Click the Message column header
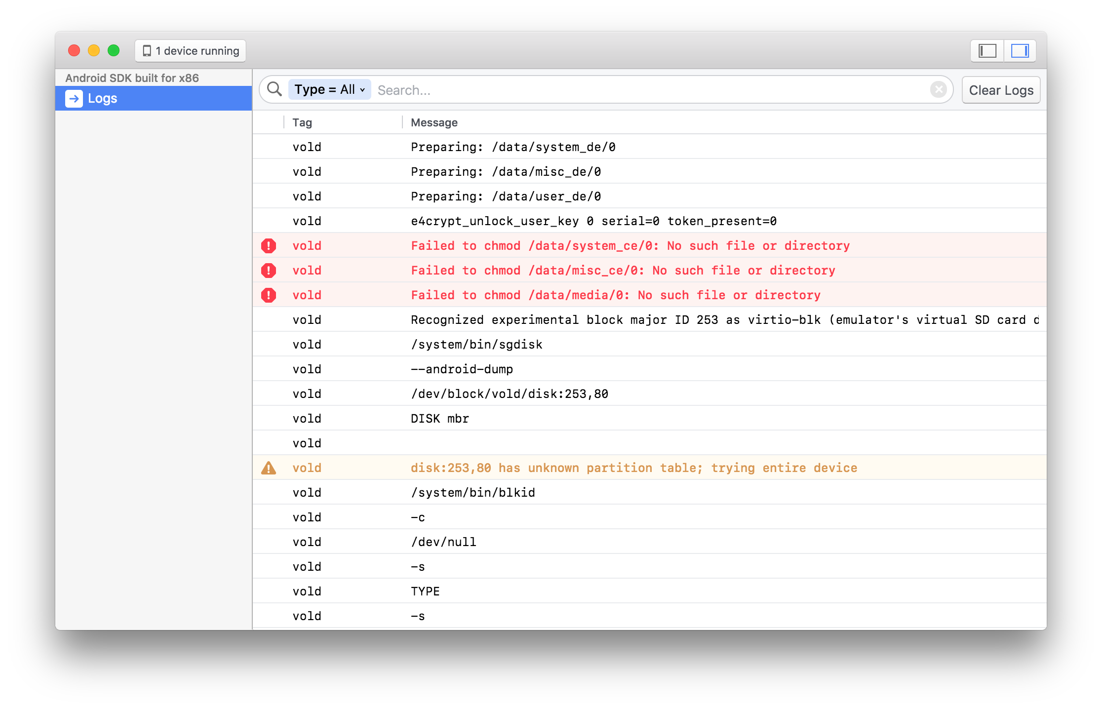1102x709 pixels. tap(433, 122)
